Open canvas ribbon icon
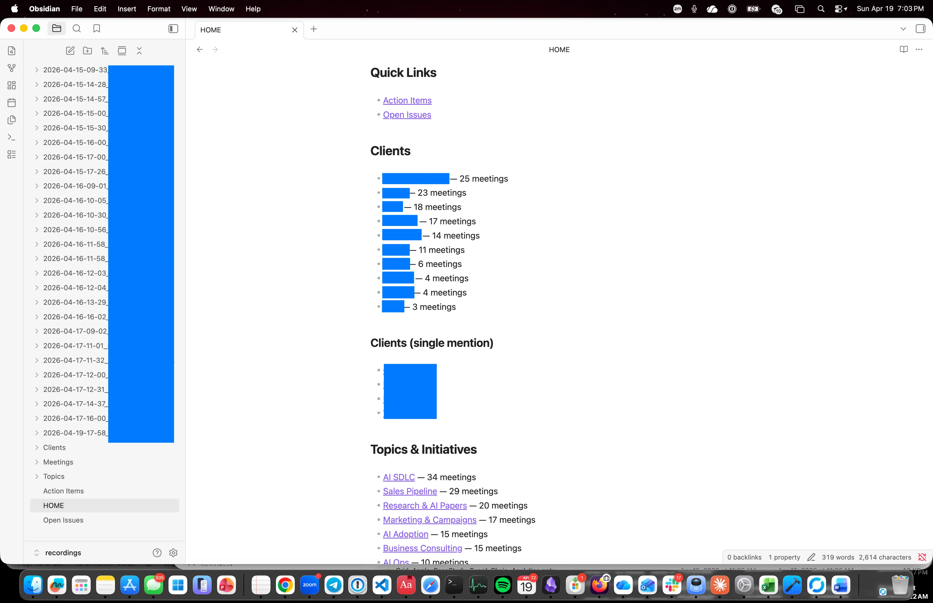 12,85
